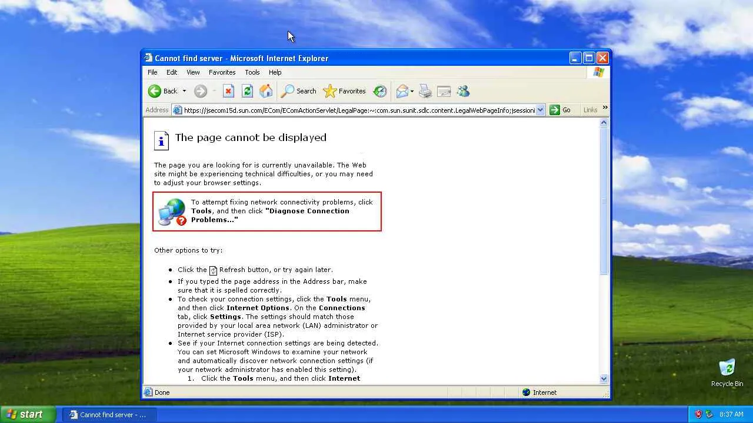Open the Favorites menu in the menu bar
Image resolution: width=753 pixels, height=423 pixels.
222,72
